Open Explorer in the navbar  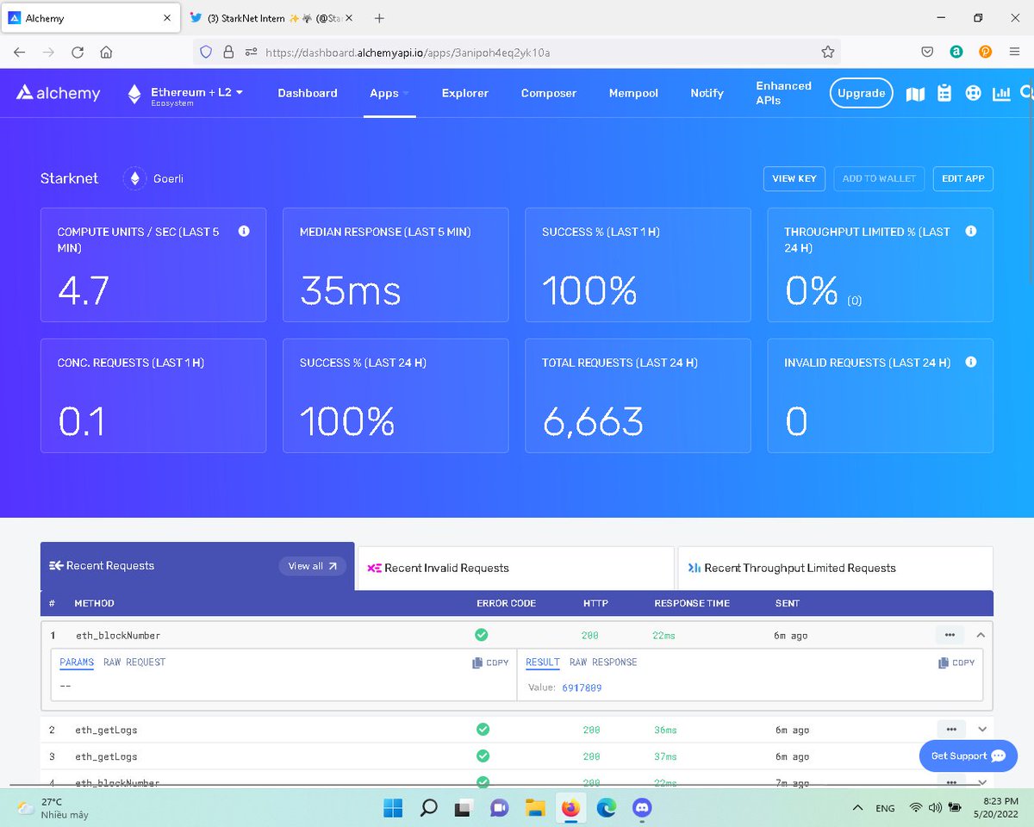(465, 93)
